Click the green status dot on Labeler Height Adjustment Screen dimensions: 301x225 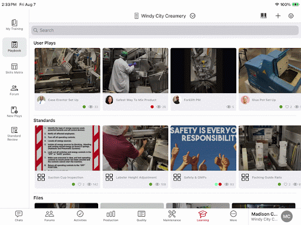[150, 185]
